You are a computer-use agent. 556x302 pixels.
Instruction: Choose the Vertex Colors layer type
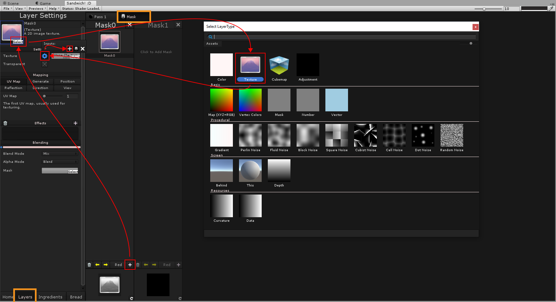(250, 103)
